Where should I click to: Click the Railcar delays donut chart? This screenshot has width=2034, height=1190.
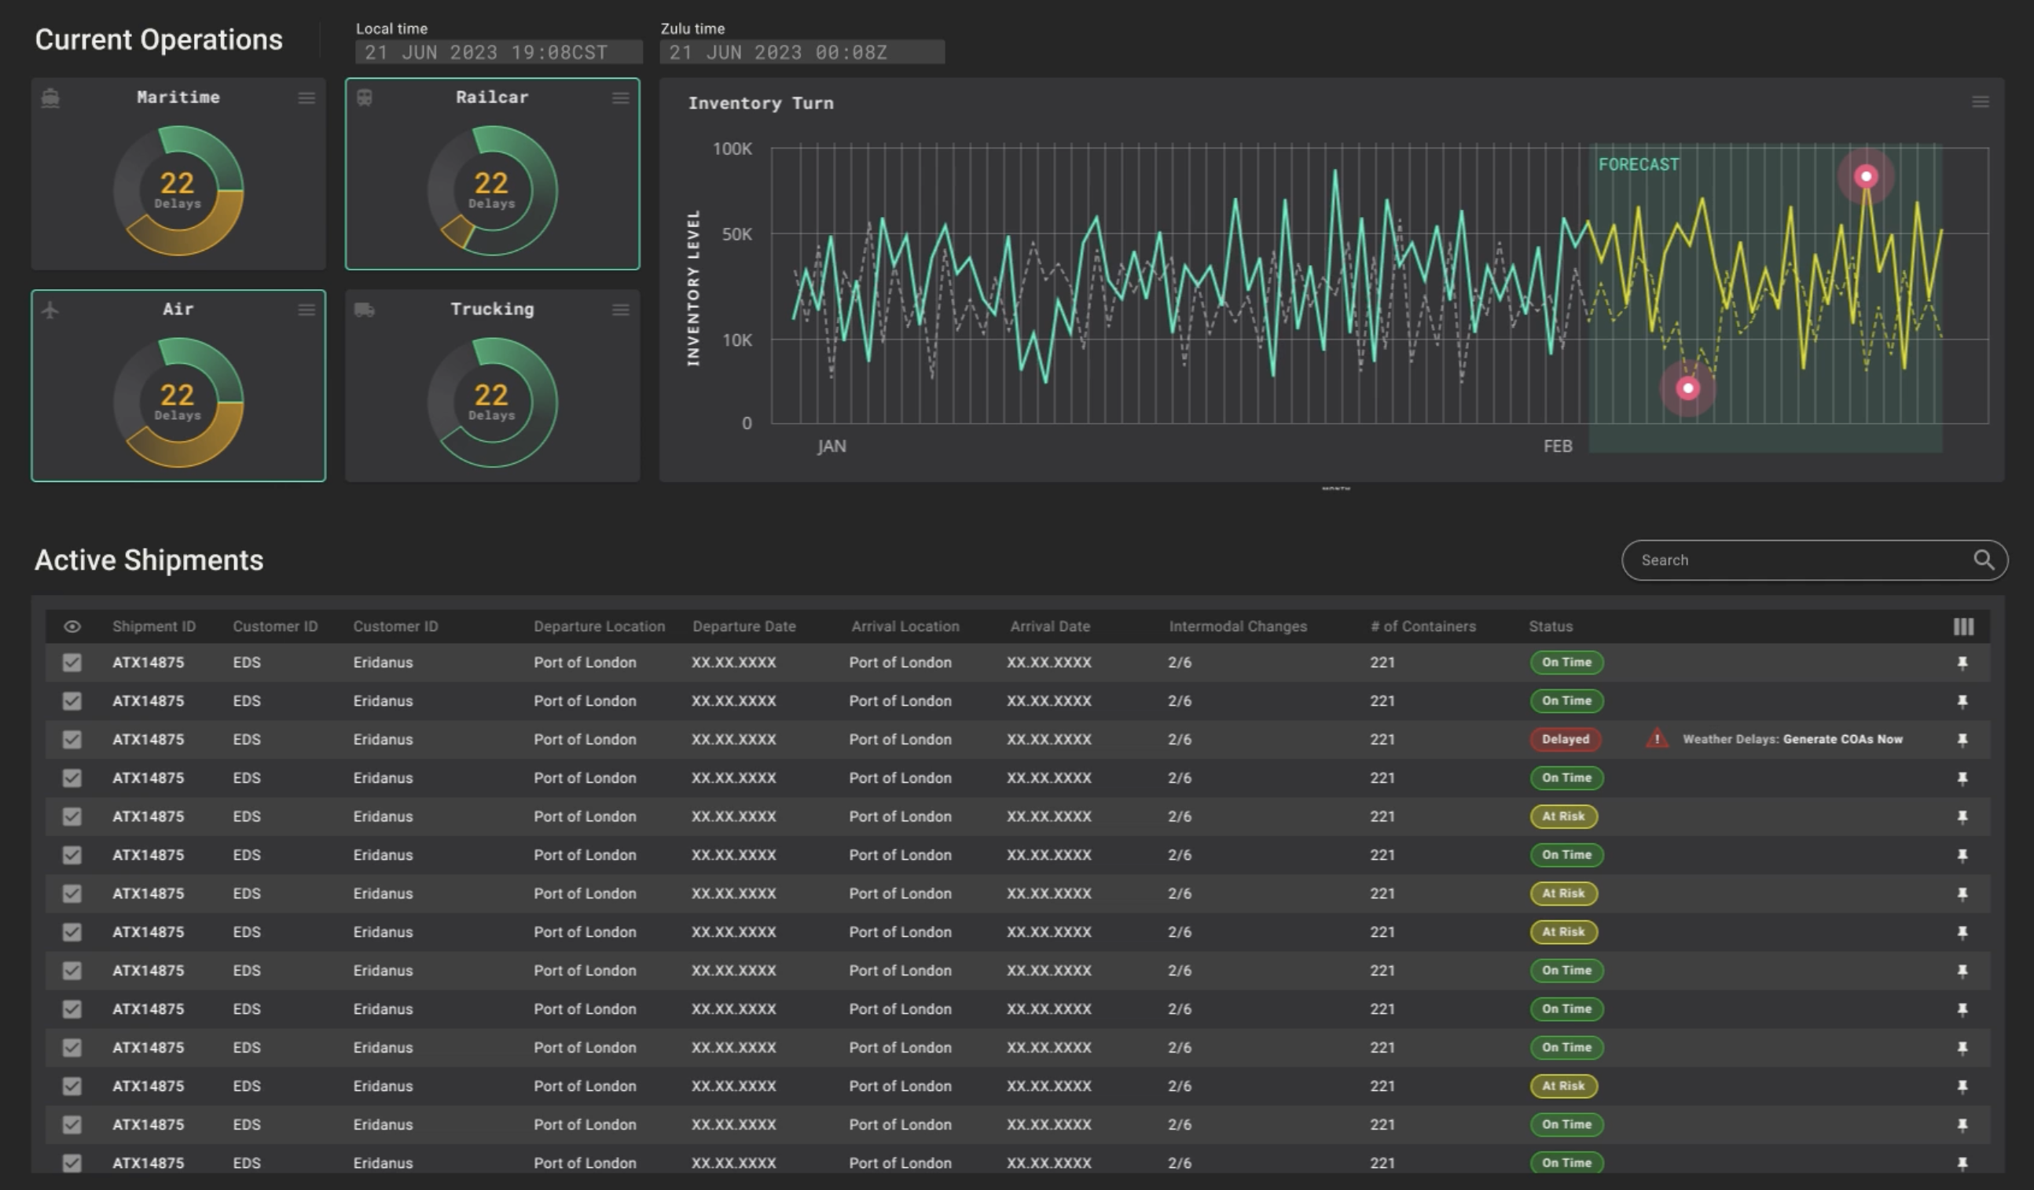point(492,190)
